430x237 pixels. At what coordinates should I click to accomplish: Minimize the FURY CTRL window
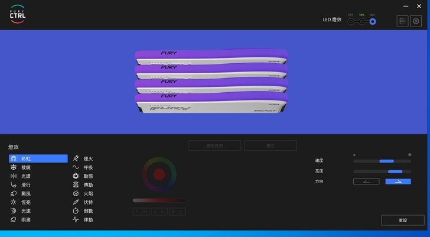point(406,6)
